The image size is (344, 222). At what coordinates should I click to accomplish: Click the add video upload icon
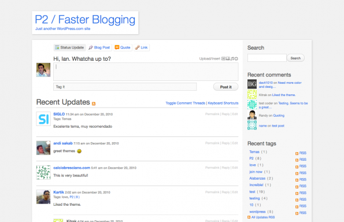[228, 58]
